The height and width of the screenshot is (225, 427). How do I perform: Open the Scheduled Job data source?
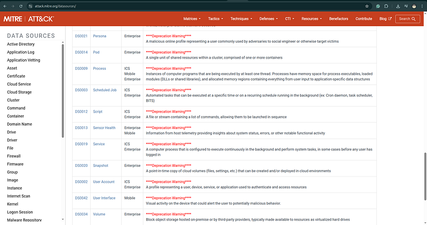coord(105,90)
